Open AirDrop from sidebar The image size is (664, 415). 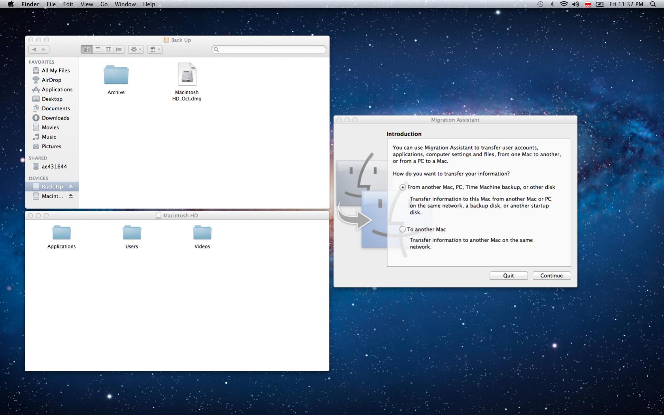[52, 80]
